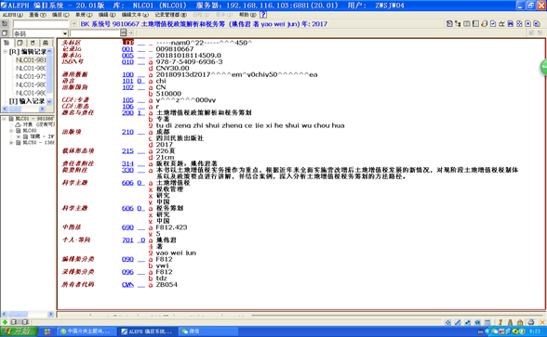This screenshot has height=337, width=547.
Task: Open the ALEPH(A) menu
Action: 13,15
